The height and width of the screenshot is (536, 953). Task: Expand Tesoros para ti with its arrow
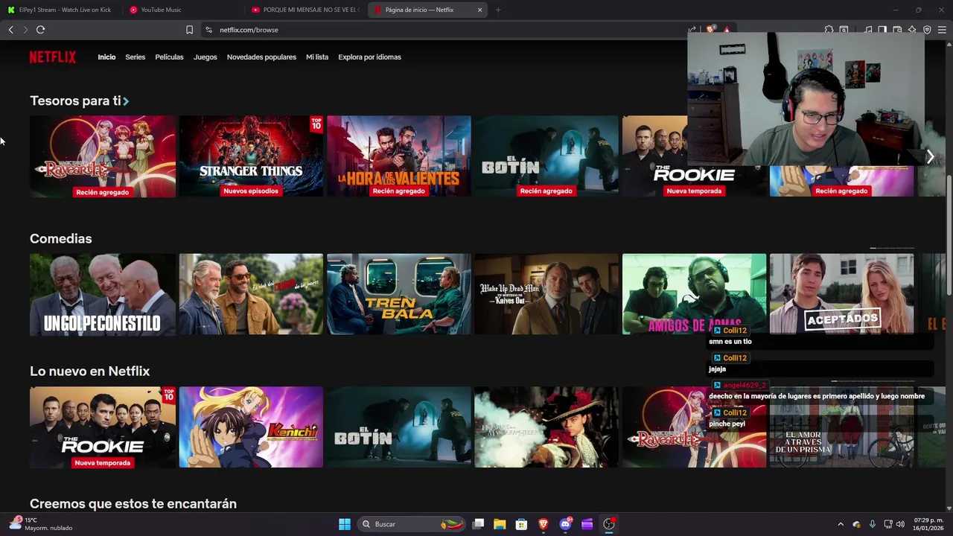pos(126,101)
